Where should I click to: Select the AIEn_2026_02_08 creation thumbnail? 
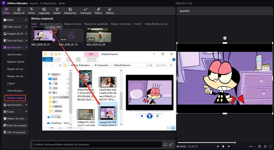[x=99, y=35]
